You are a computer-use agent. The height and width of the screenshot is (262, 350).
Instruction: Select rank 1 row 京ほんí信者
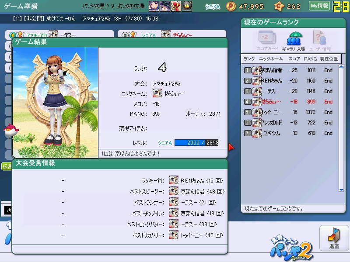click(290, 70)
